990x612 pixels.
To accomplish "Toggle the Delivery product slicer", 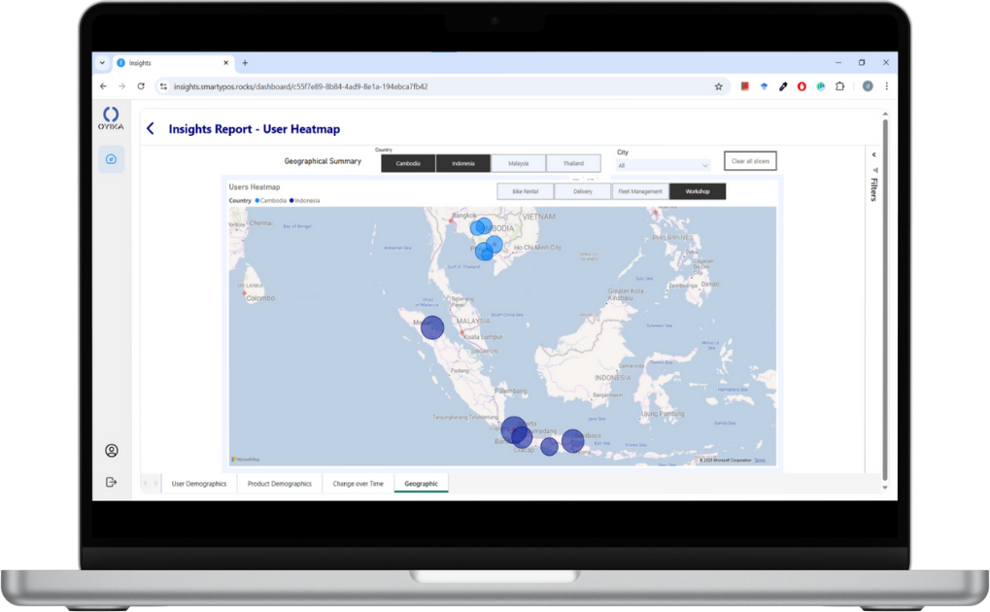I will [x=583, y=191].
